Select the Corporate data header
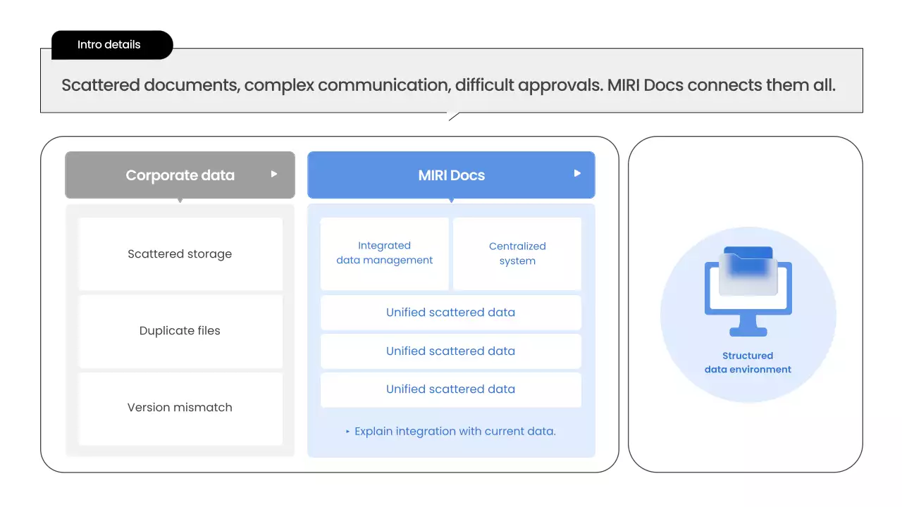The height and width of the screenshot is (507, 902). [180, 175]
